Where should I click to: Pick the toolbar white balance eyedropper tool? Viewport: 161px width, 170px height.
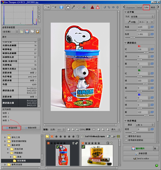click(x=73, y=7)
